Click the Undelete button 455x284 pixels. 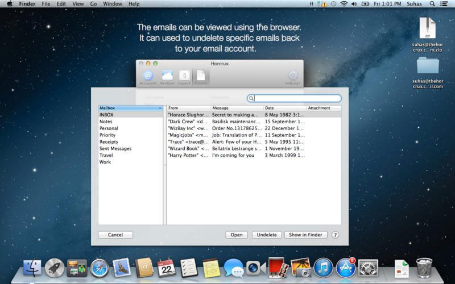point(267,235)
